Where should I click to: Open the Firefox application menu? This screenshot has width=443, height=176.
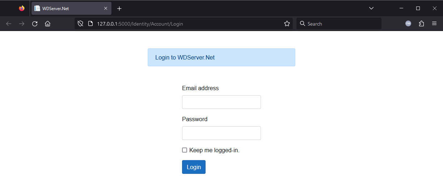pyautogui.click(x=434, y=24)
